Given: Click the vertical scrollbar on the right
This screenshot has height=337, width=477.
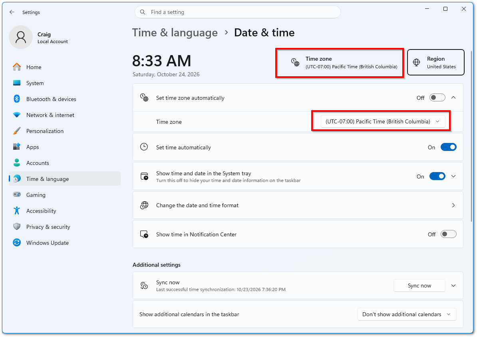Looking at the screenshot, I should click(471, 137).
